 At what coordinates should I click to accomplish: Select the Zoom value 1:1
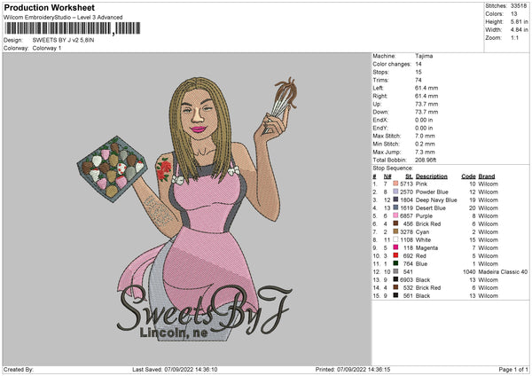click(x=514, y=37)
